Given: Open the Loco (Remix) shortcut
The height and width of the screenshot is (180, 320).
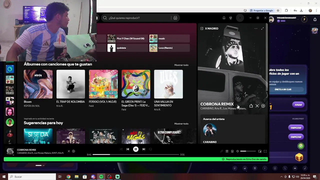Looking at the screenshot, I should coord(169,48).
